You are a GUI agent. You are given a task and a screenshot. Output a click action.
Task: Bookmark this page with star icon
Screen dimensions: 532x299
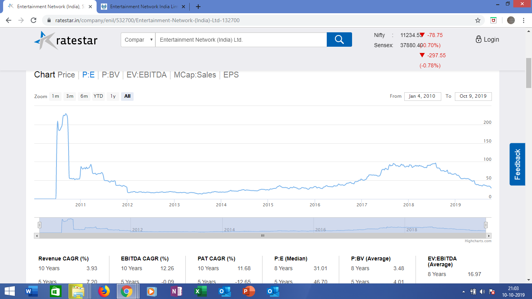pos(478,20)
